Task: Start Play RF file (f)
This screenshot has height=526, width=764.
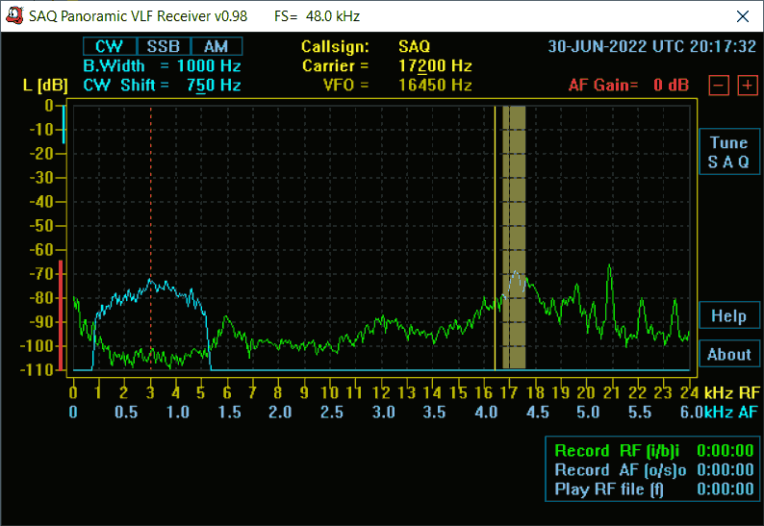Action: coord(609,489)
